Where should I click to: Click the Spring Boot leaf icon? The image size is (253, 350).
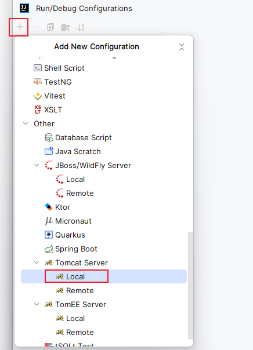click(49, 249)
